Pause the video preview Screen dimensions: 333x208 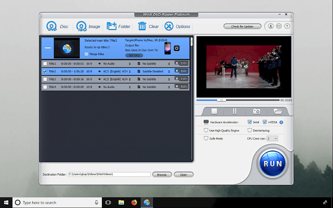click(235, 111)
